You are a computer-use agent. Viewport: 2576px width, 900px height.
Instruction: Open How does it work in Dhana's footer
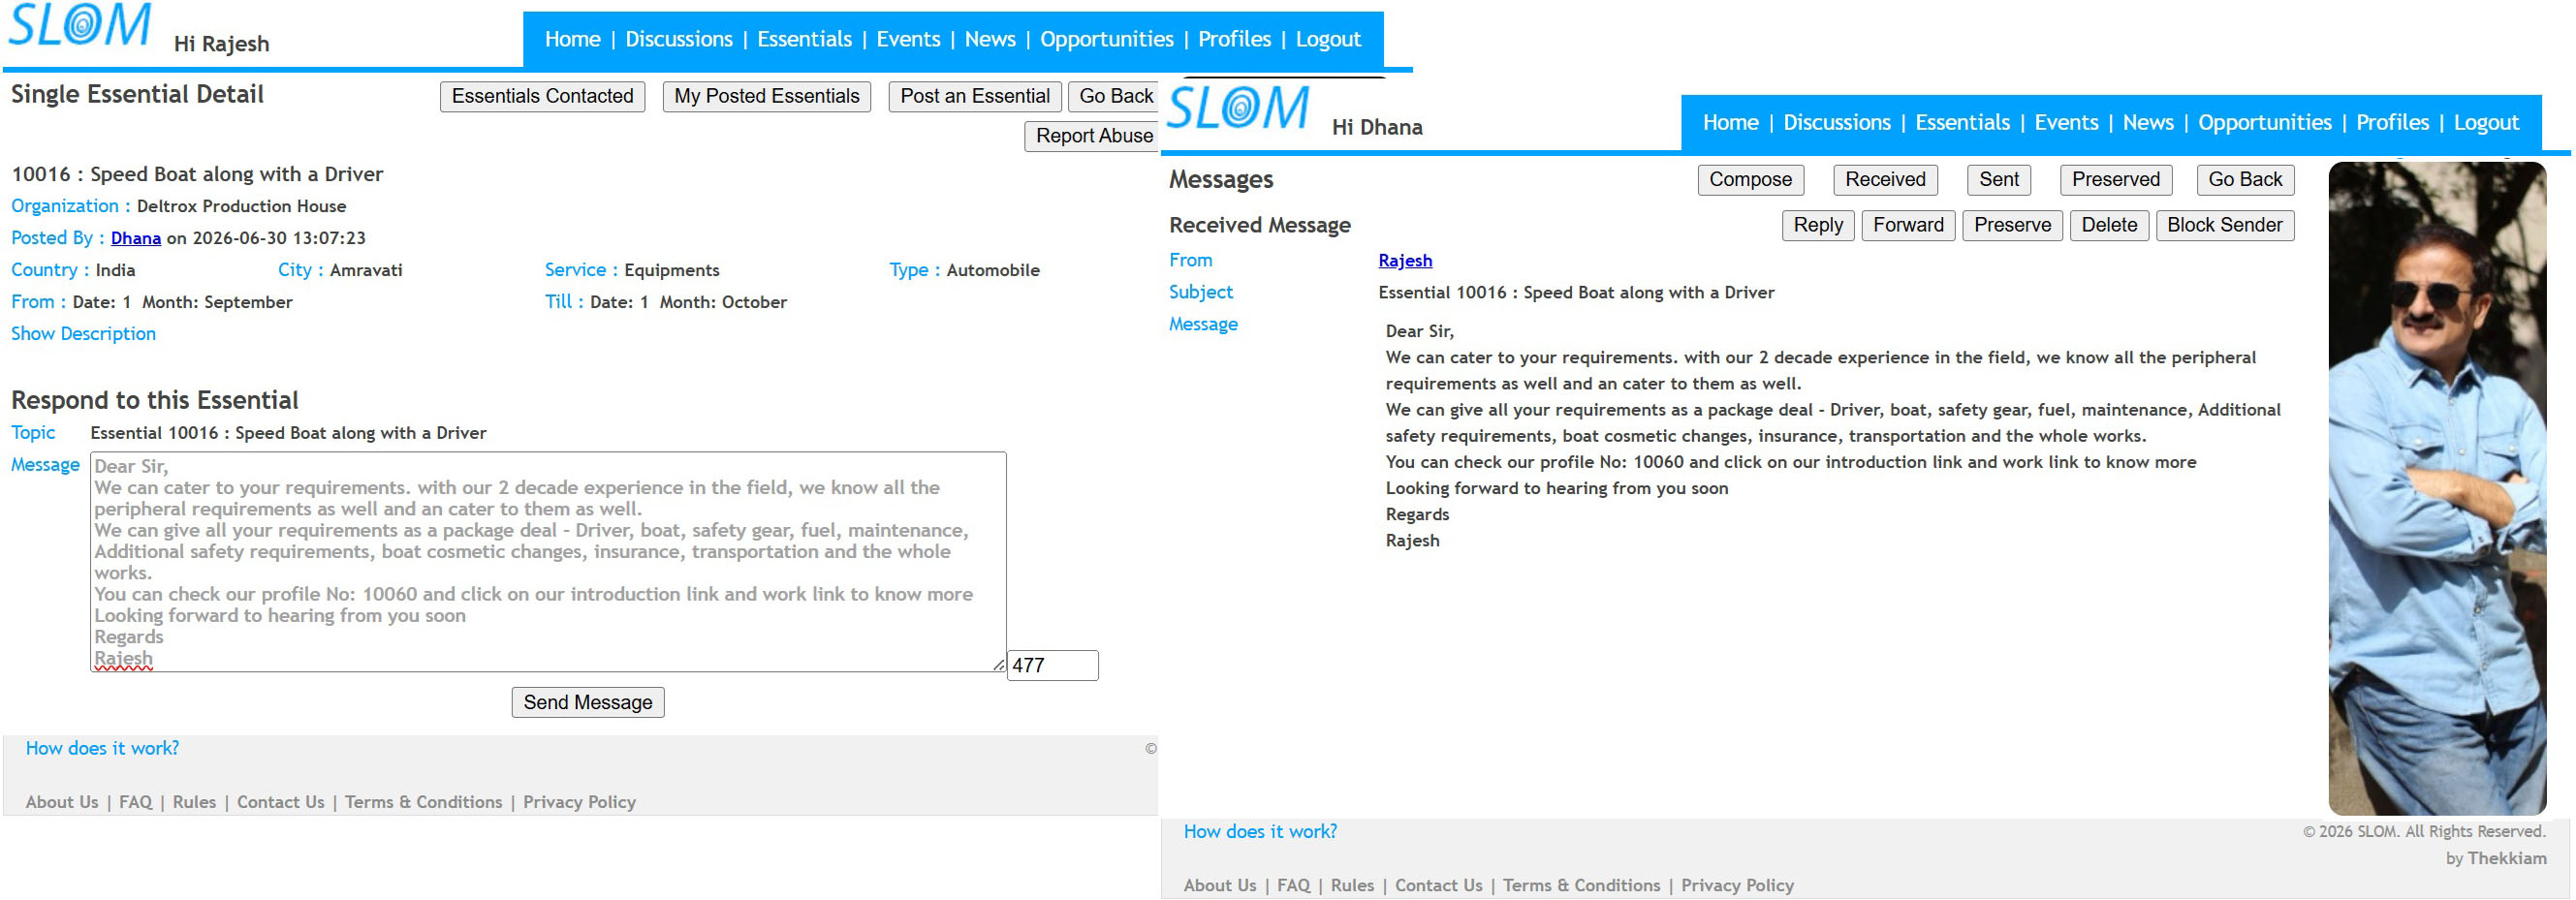pyautogui.click(x=1260, y=831)
